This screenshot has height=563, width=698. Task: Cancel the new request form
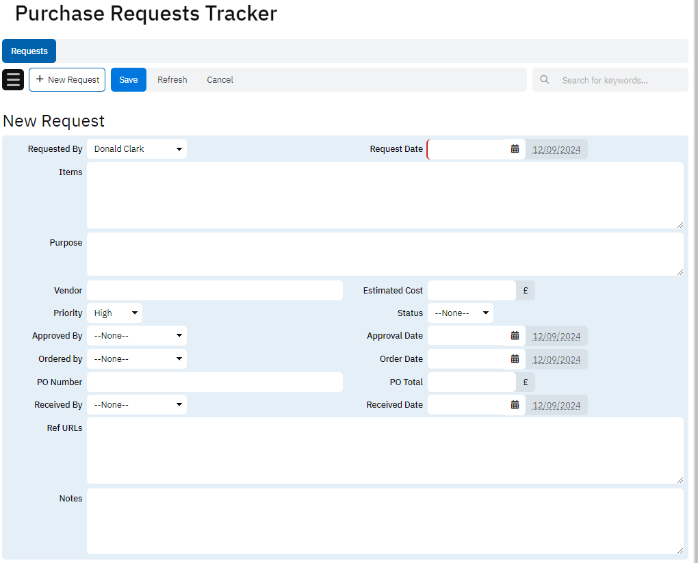(220, 80)
